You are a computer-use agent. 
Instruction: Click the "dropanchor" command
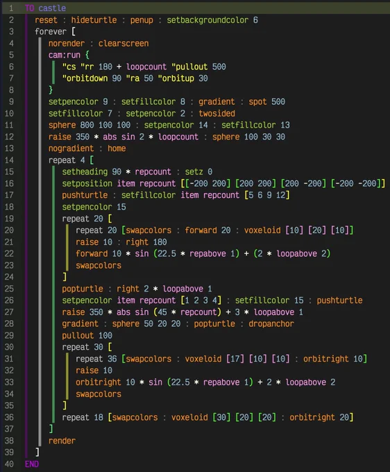tap(271, 324)
